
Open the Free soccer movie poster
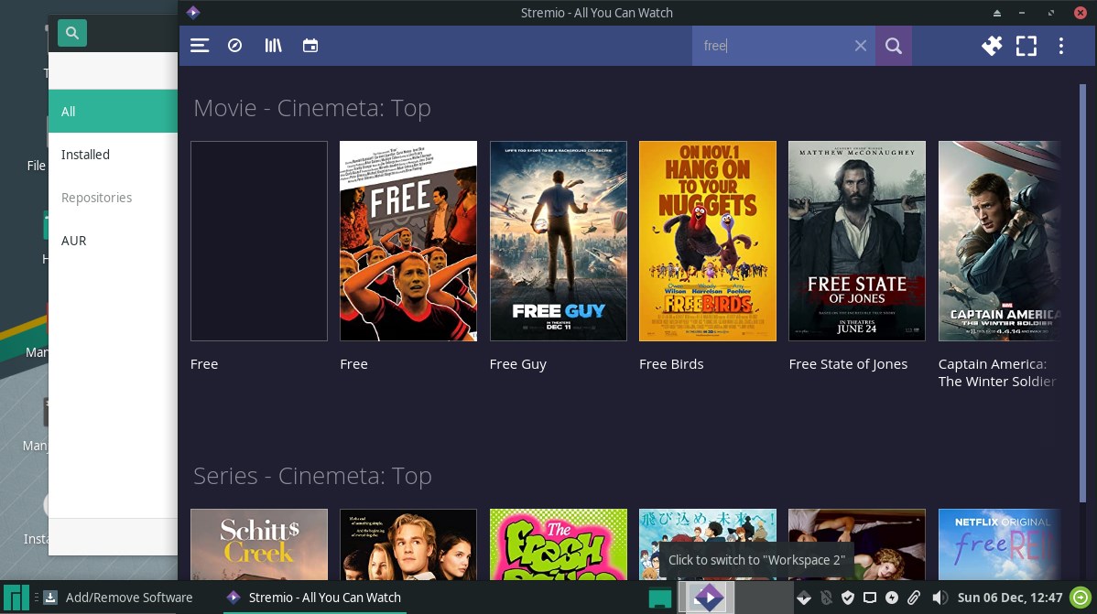[408, 242]
